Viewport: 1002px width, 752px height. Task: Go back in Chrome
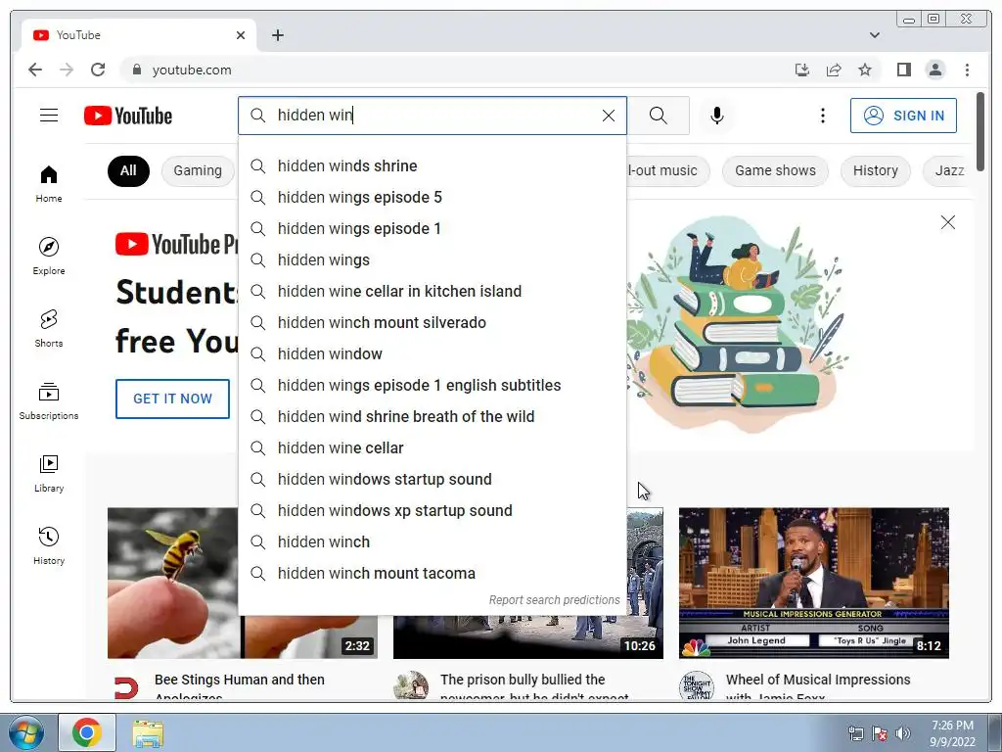point(35,70)
